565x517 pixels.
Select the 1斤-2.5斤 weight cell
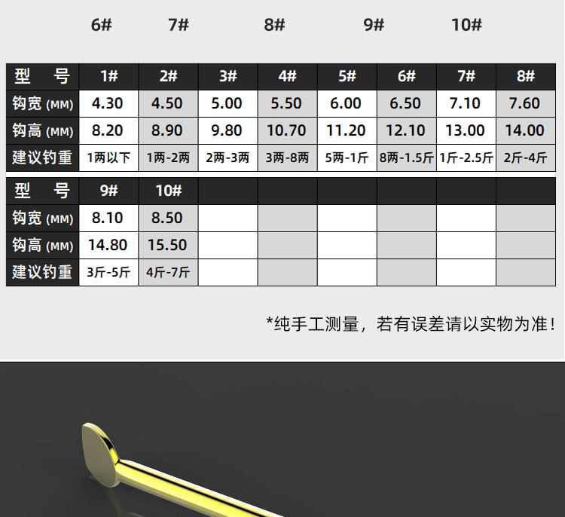[466, 158]
